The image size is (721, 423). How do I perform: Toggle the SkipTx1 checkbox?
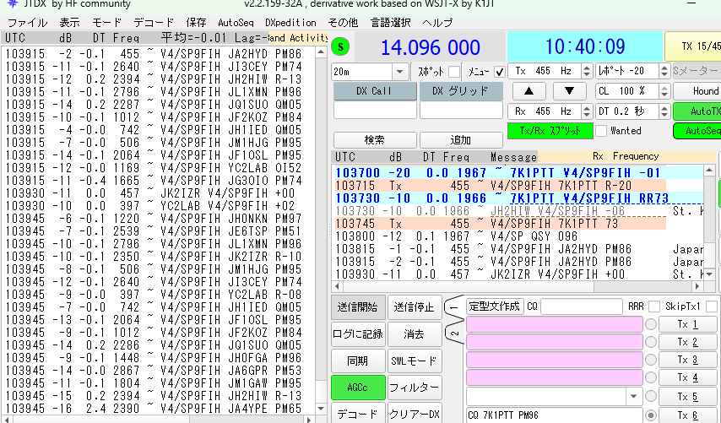pos(712,306)
